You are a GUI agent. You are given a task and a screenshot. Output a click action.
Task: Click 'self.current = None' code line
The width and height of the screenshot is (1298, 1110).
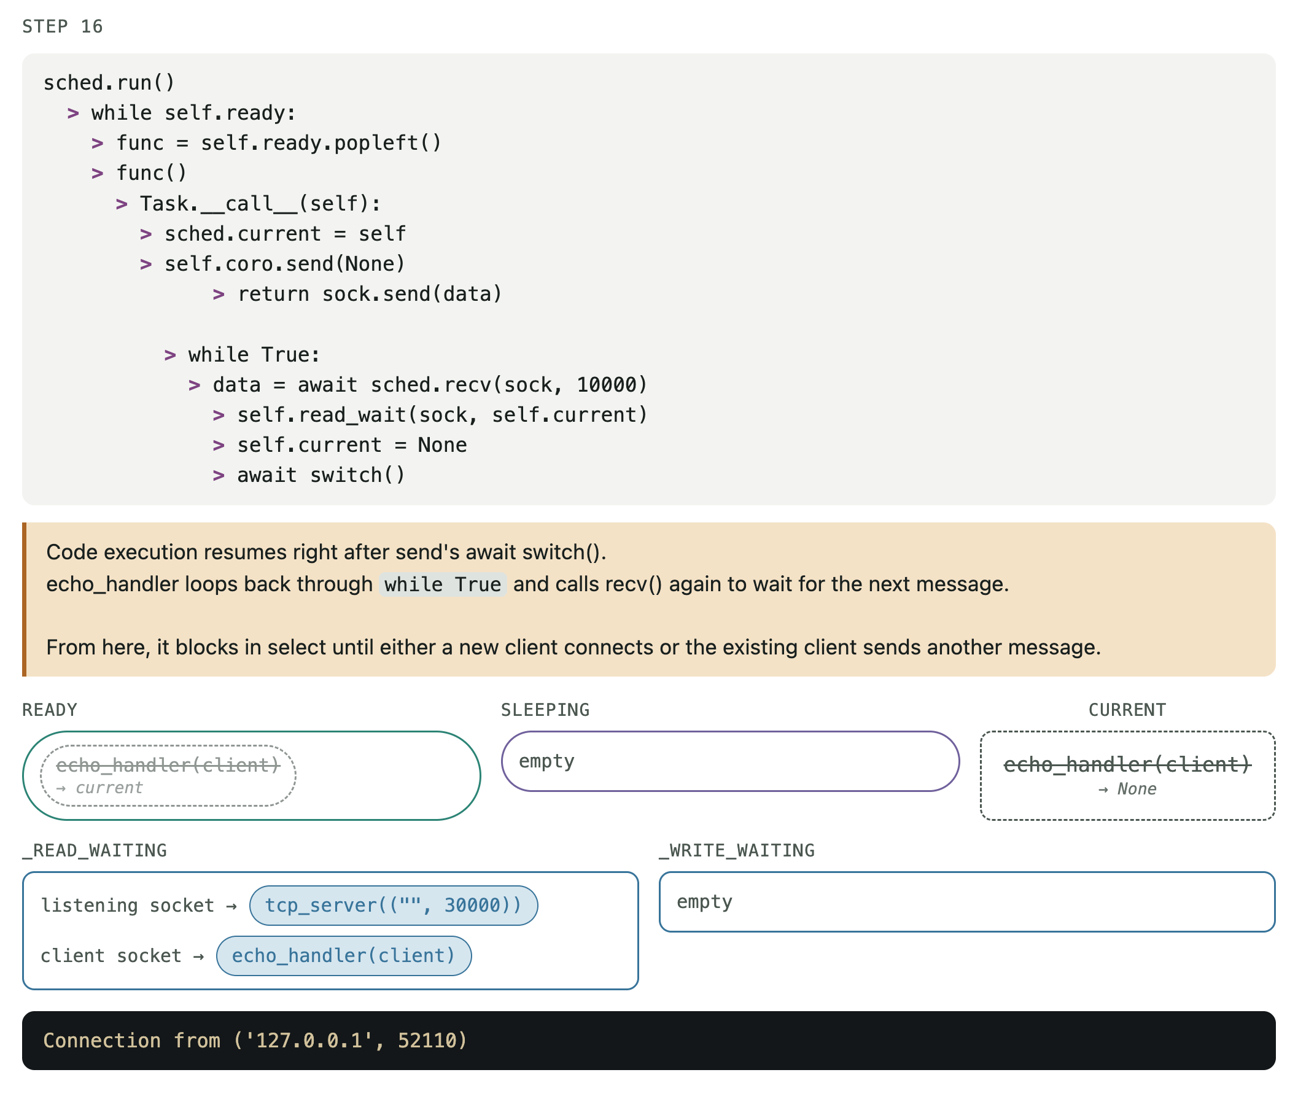[x=351, y=444]
